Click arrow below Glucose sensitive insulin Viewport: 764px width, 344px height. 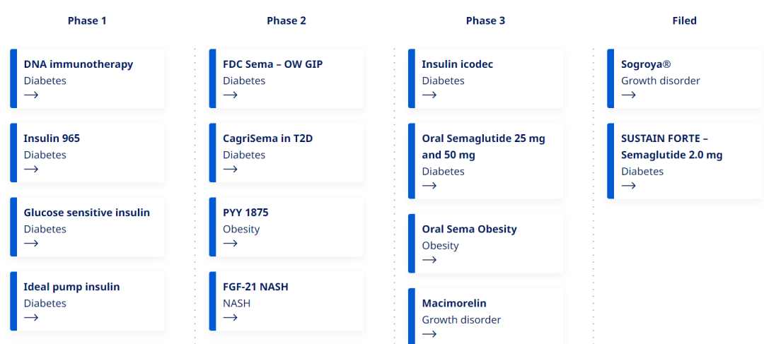tap(31, 243)
